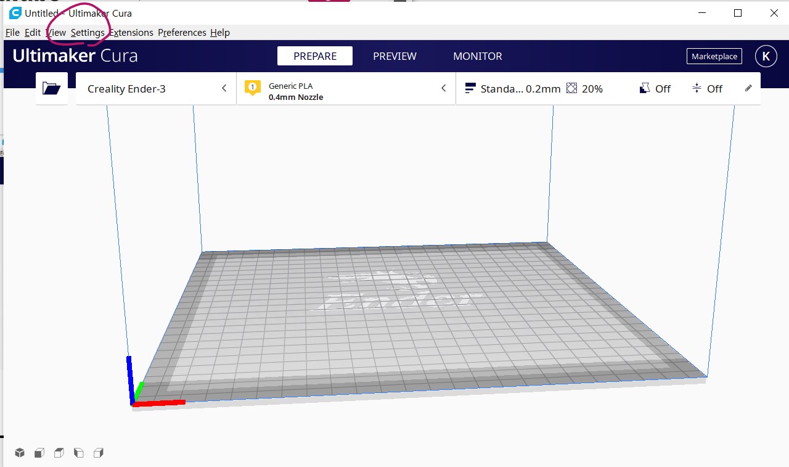Select the 3D perspective view cube
This screenshot has width=789, height=467.
point(20,453)
